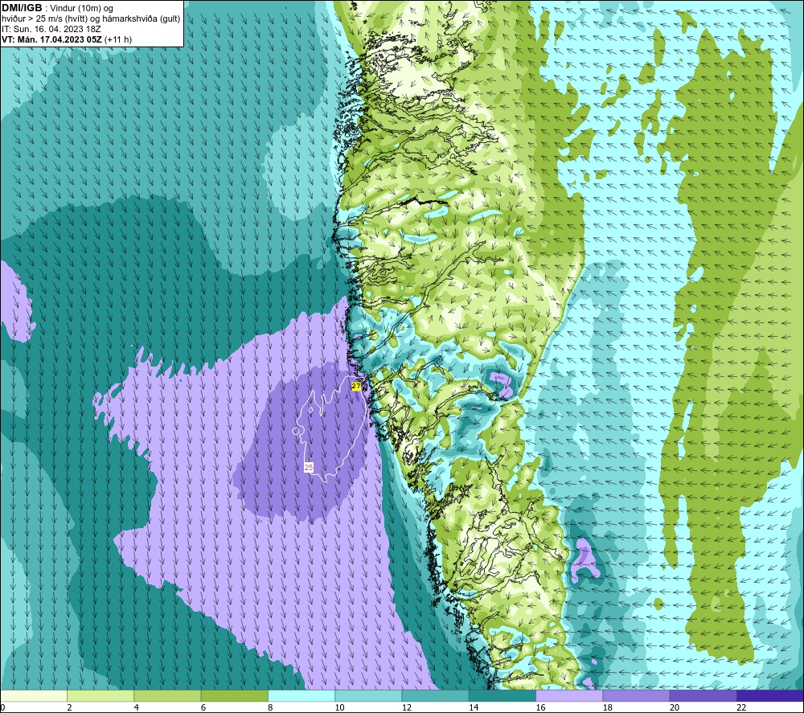Click the scale label '8'
The width and height of the screenshot is (804, 713).
pos(270,707)
